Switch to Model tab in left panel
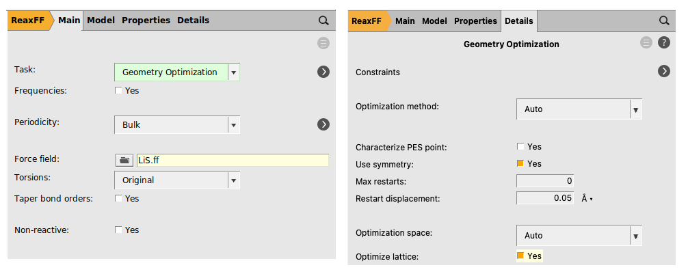The height and width of the screenshot is (274, 688). point(101,20)
